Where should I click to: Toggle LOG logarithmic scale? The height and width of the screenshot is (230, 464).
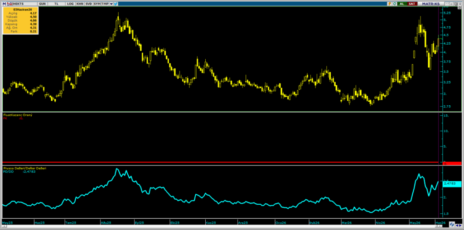[70, 4]
